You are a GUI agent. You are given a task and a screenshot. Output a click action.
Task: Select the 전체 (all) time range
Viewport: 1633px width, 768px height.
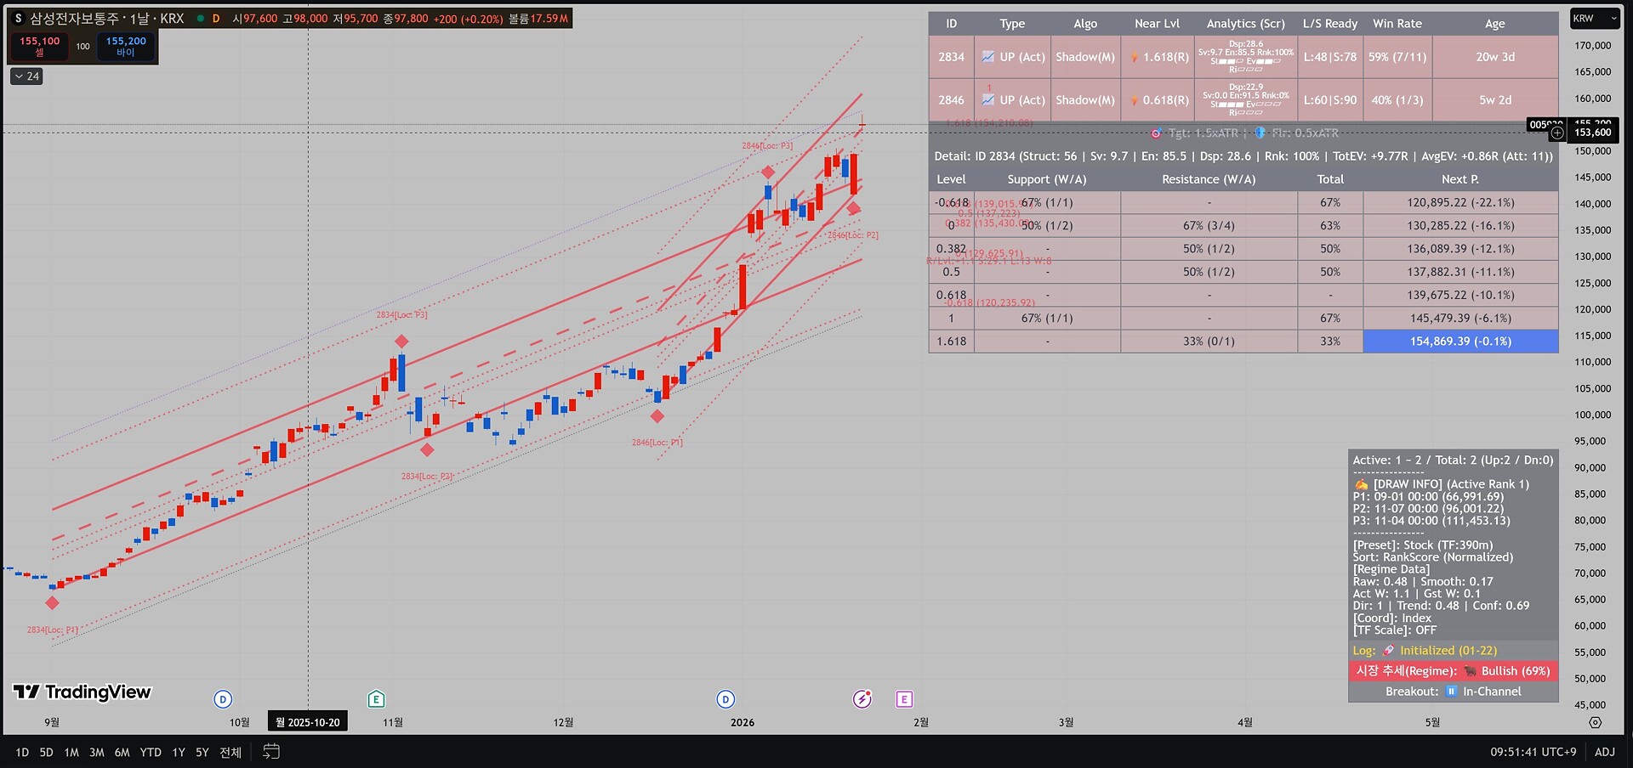230,752
